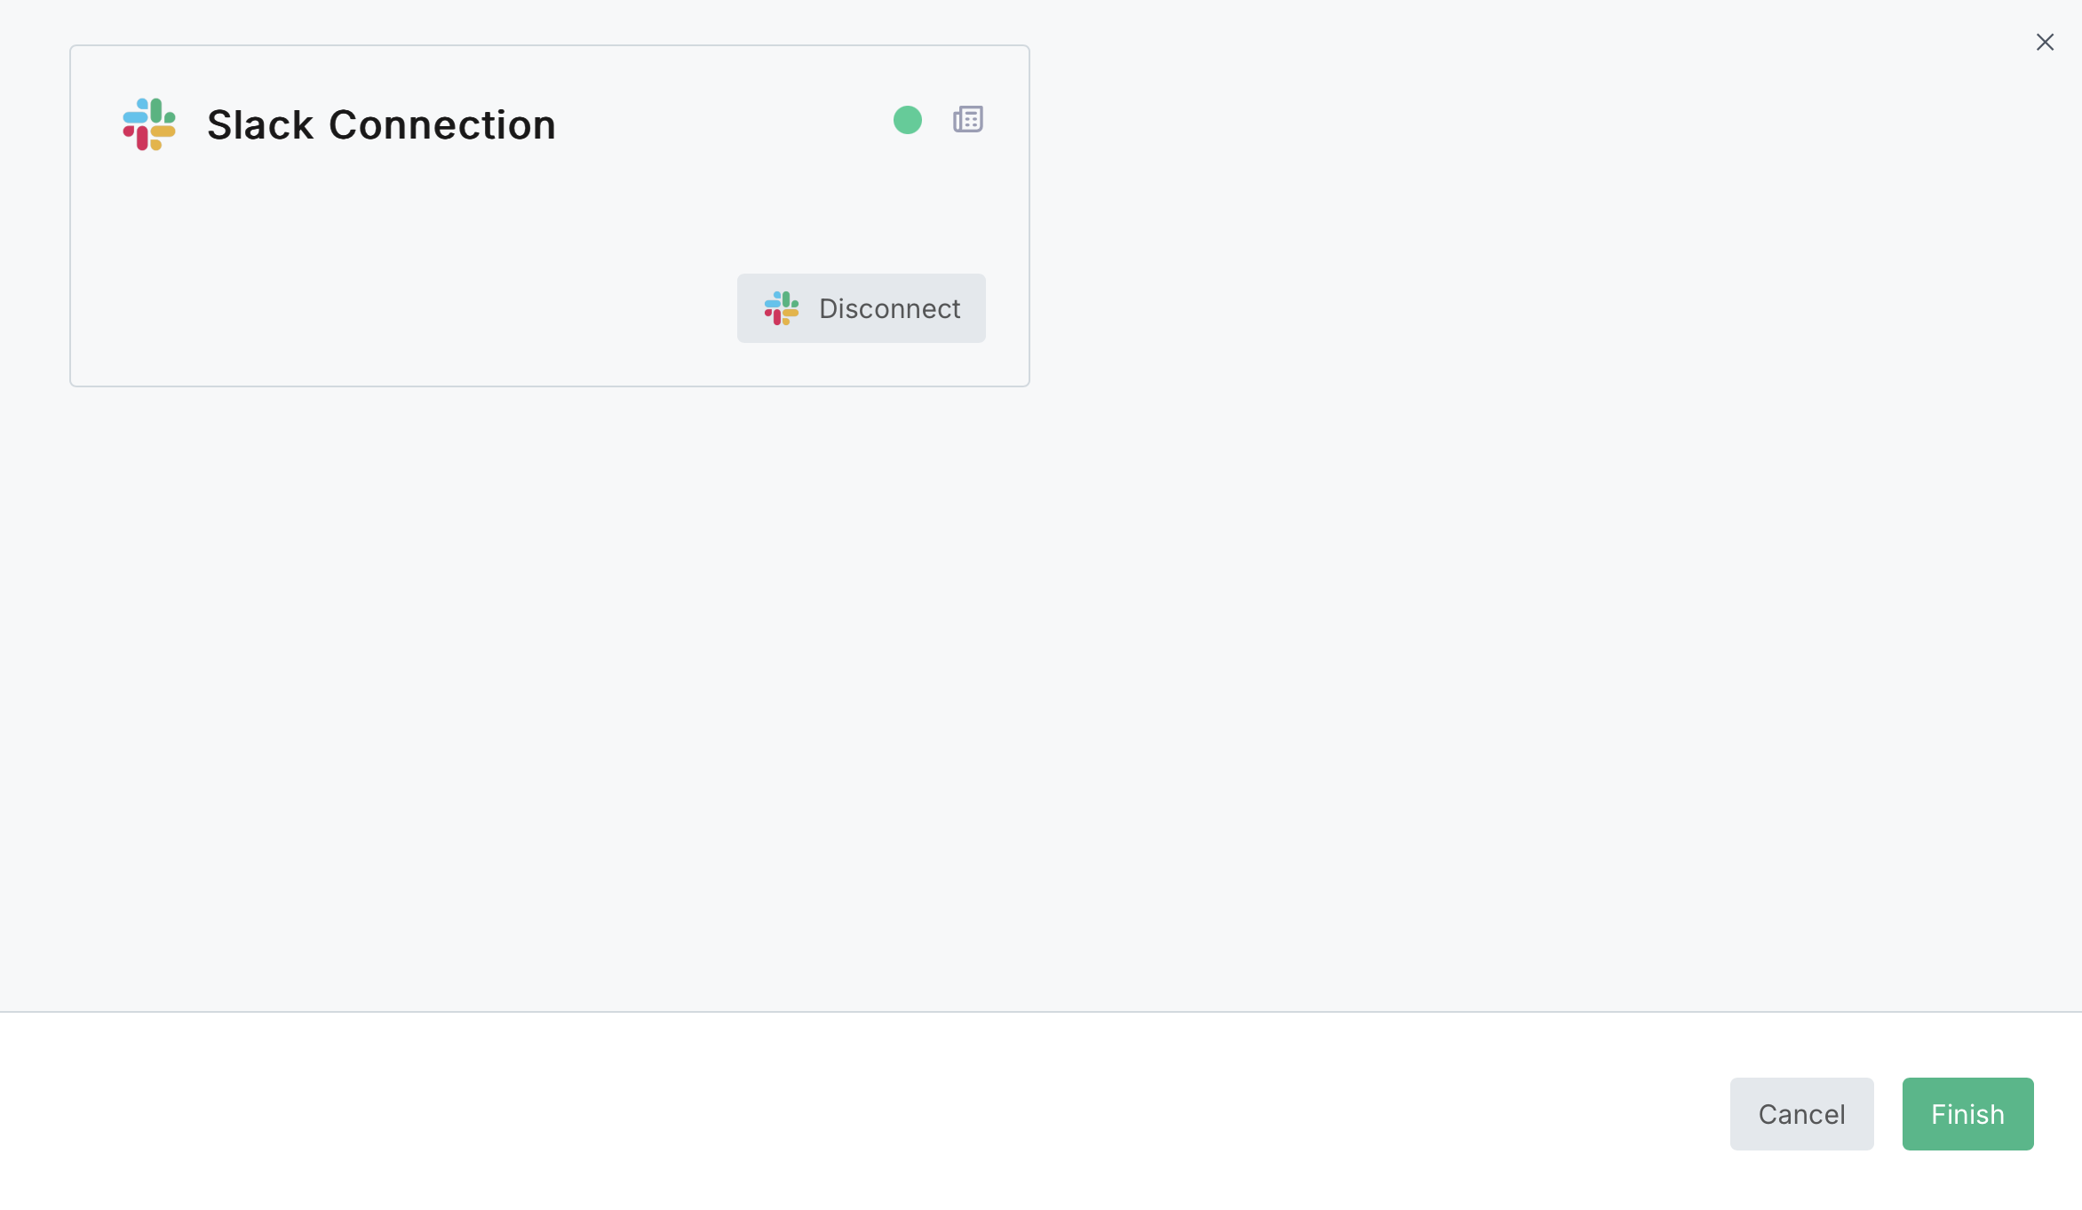The image size is (2082, 1210).
Task: Click the divider line above the footer
Action: point(1041,1011)
